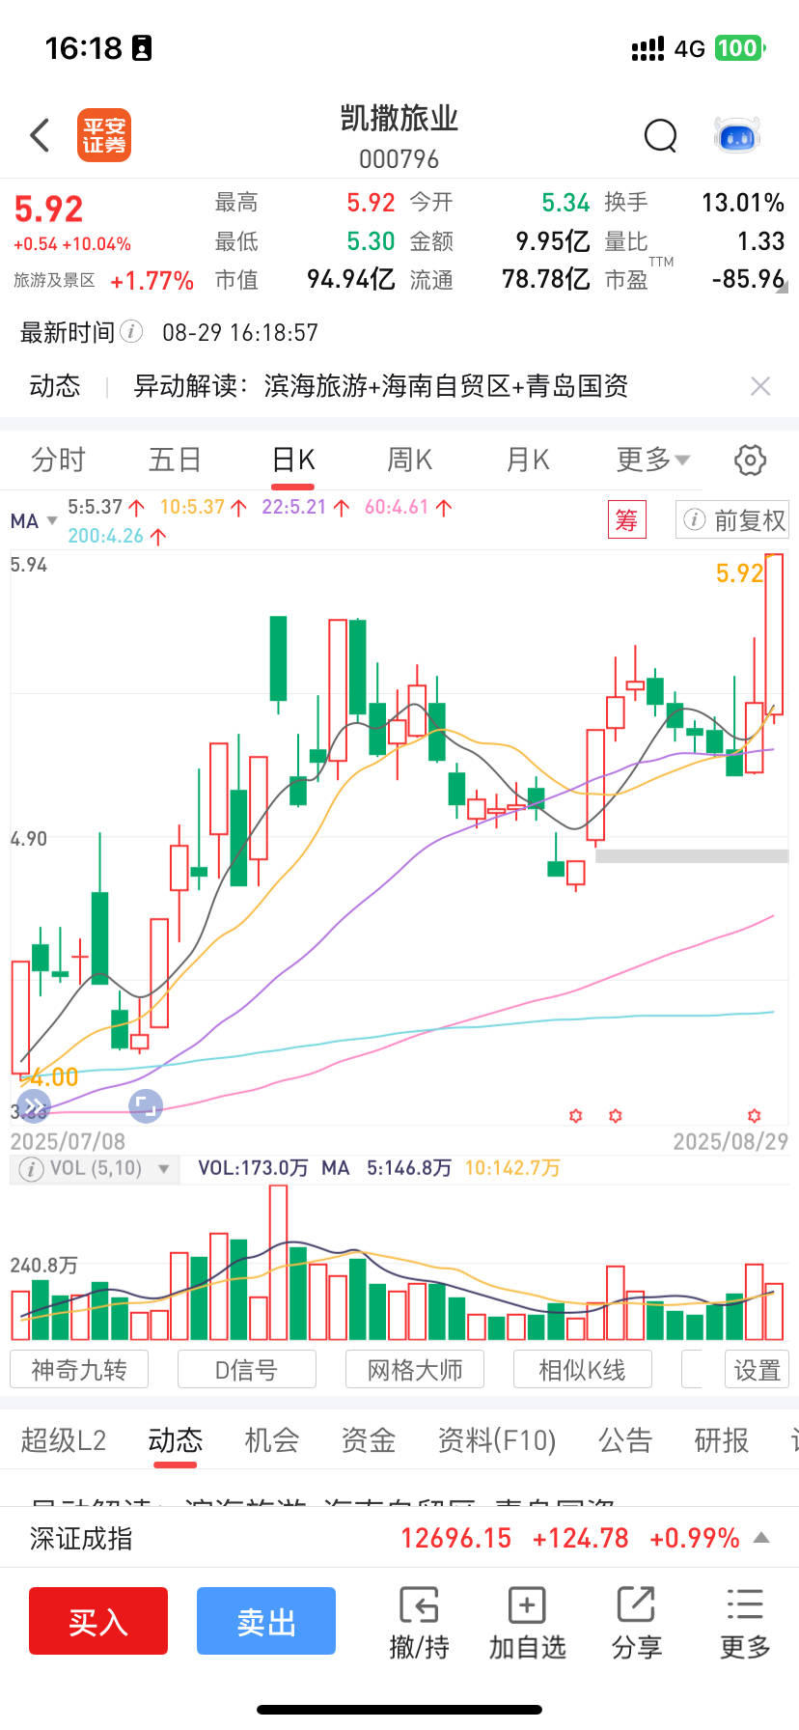This screenshot has height=1730, width=799.
Task: Open the search magnifier icon
Action: pyautogui.click(x=661, y=136)
